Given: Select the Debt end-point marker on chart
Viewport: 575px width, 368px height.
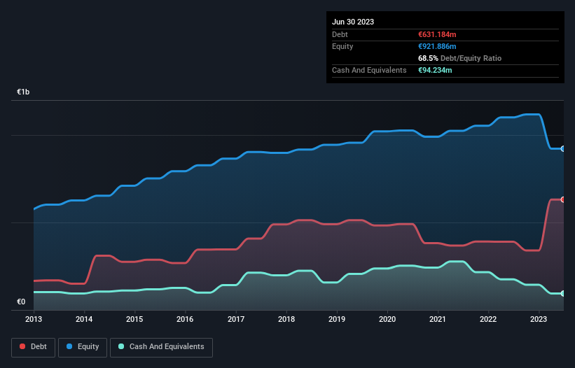Looking at the screenshot, I should click(x=563, y=199).
